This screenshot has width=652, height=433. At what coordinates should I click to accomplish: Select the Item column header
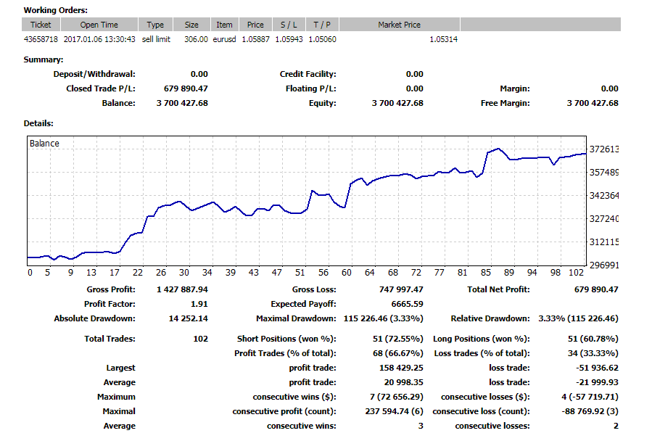coord(224,25)
